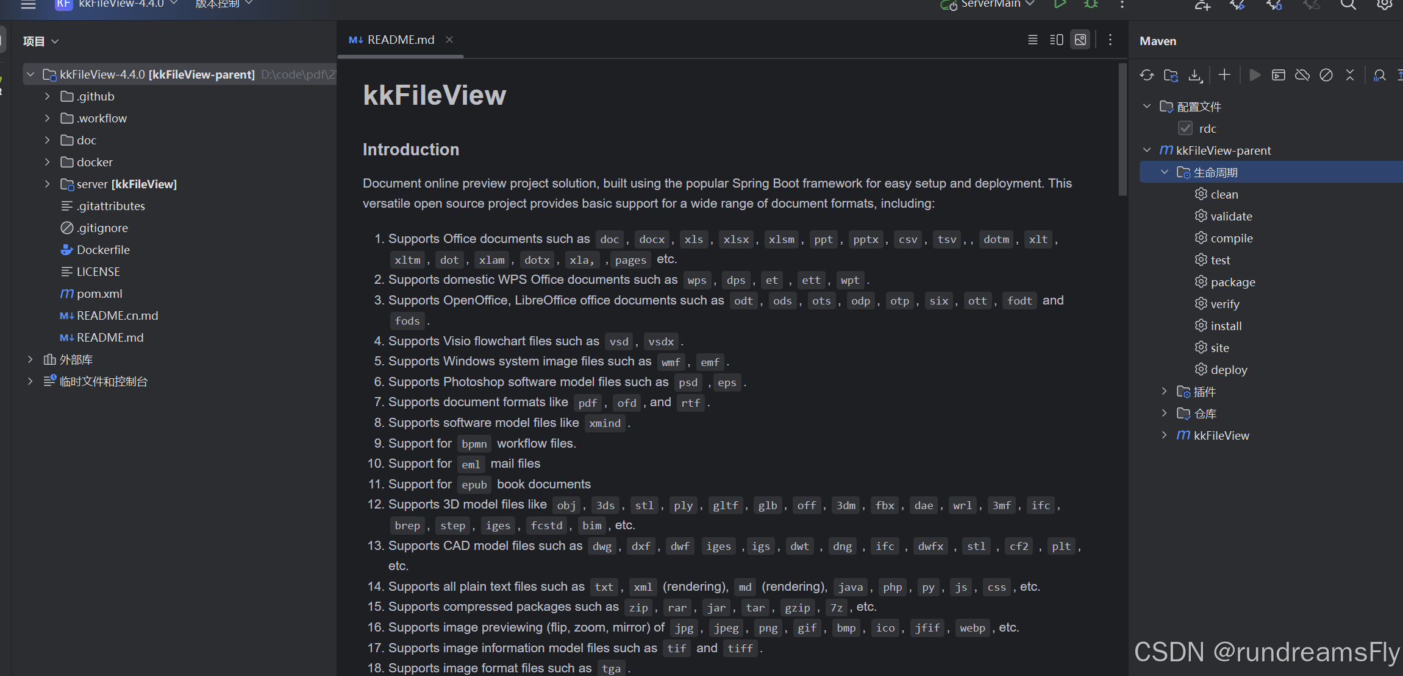The image size is (1403, 676).
Task: Select the .gitattributes file
Action: (103, 206)
